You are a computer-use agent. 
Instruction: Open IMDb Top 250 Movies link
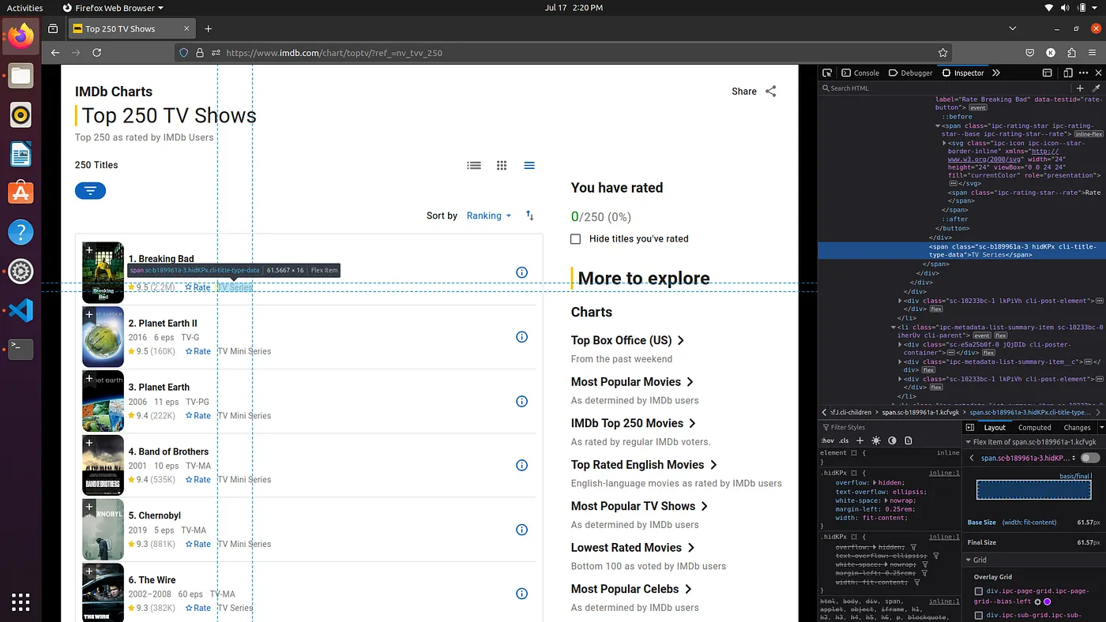pos(634,423)
